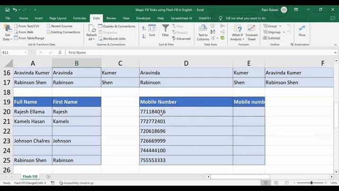Switch to the Home tab

point(23,18)
